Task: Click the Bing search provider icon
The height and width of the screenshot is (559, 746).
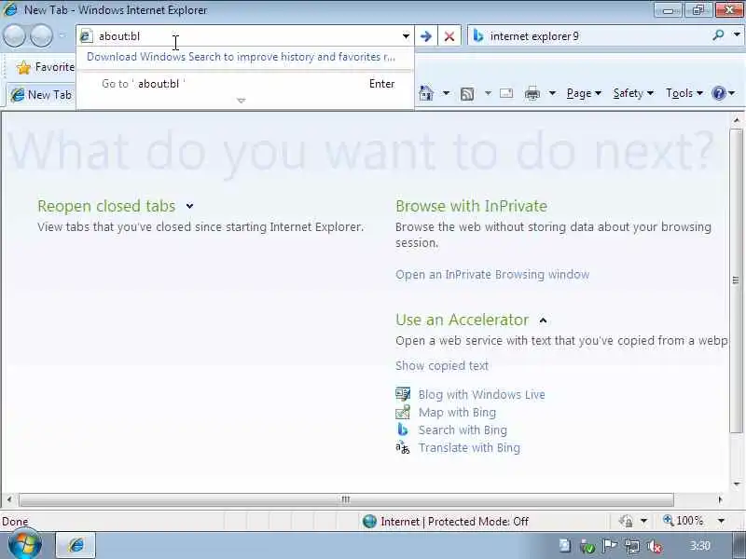Action: pos(478,36)
